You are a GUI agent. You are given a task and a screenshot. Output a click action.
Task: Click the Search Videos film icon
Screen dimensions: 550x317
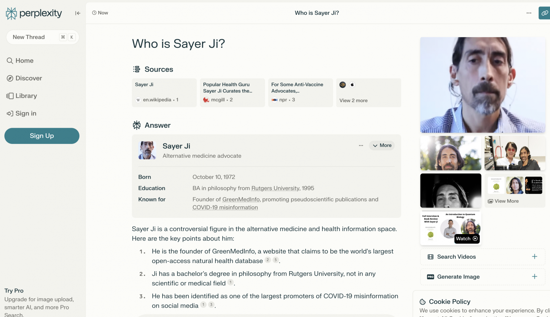[430, 257]
